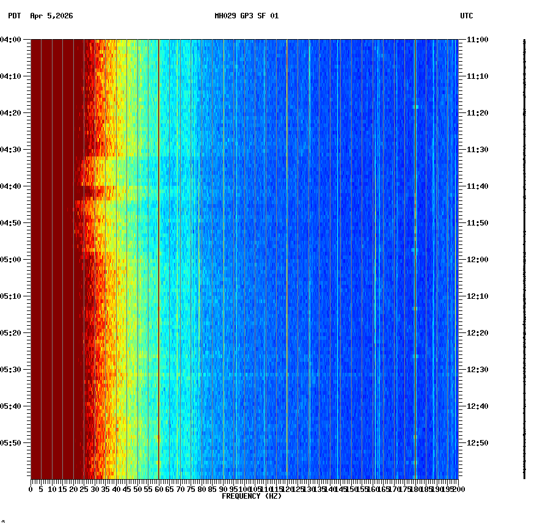Click the 200 Hz frequency tick mark

pyautogui.click(x=458, y=482)
